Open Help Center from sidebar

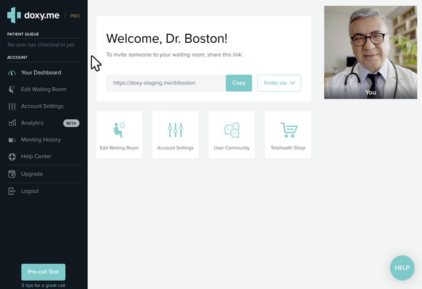36,157
